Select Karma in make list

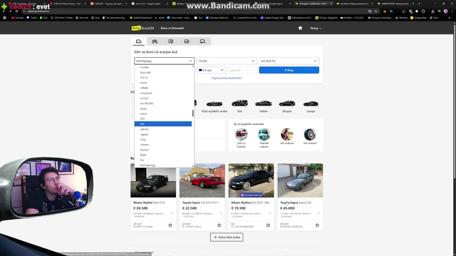(163, 150)
